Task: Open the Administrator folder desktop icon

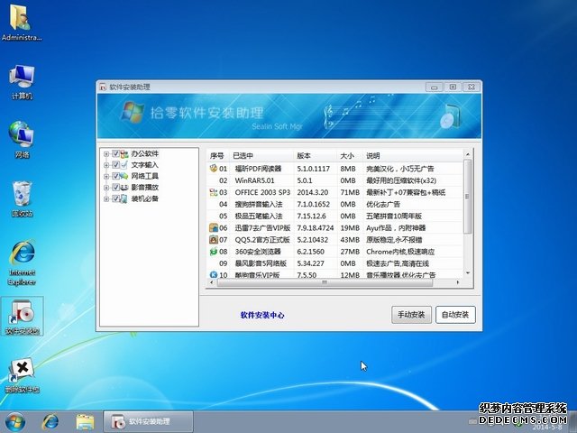Action: point(21,23)
